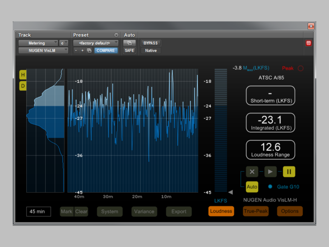Click the Auto header label
This screenshot has height=247, width=329.
pyautogui.click(x=129, y=35)
